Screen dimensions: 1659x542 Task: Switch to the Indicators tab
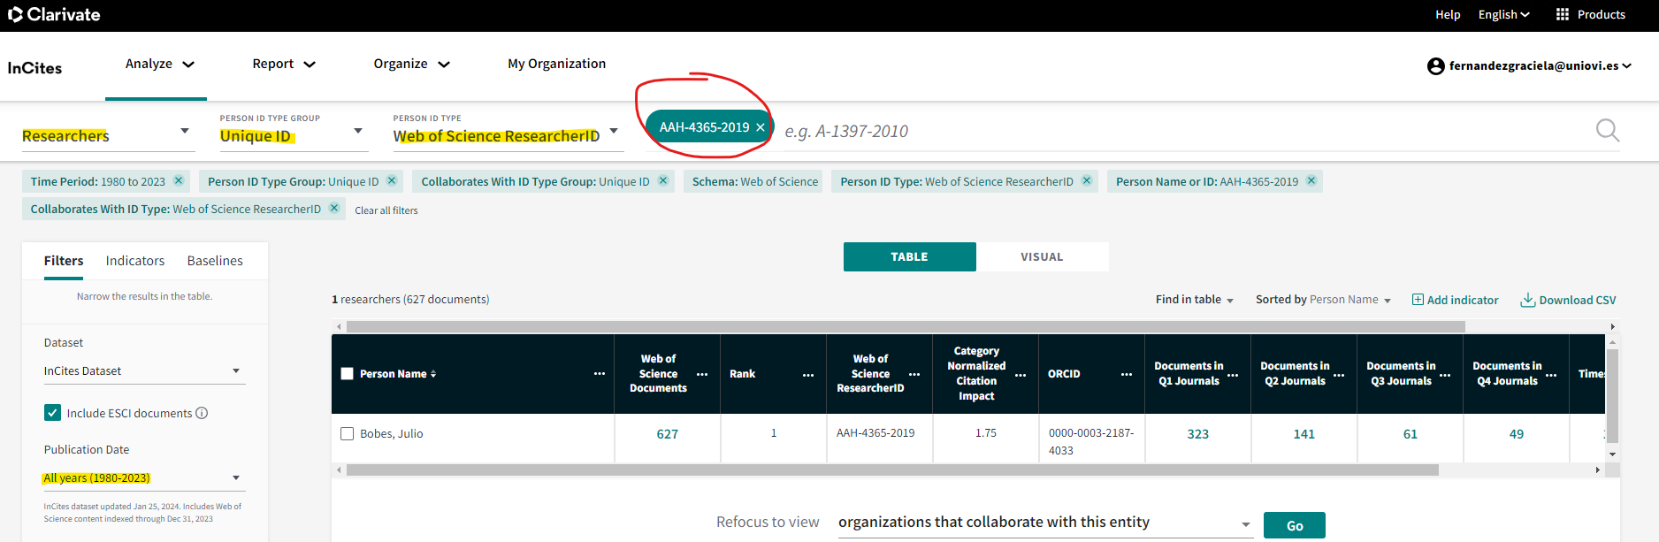[x=135, y=261]
